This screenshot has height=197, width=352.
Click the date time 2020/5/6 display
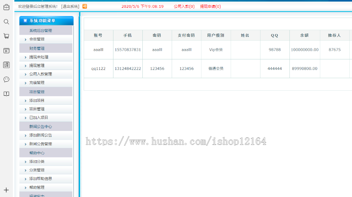pos(142,7)
